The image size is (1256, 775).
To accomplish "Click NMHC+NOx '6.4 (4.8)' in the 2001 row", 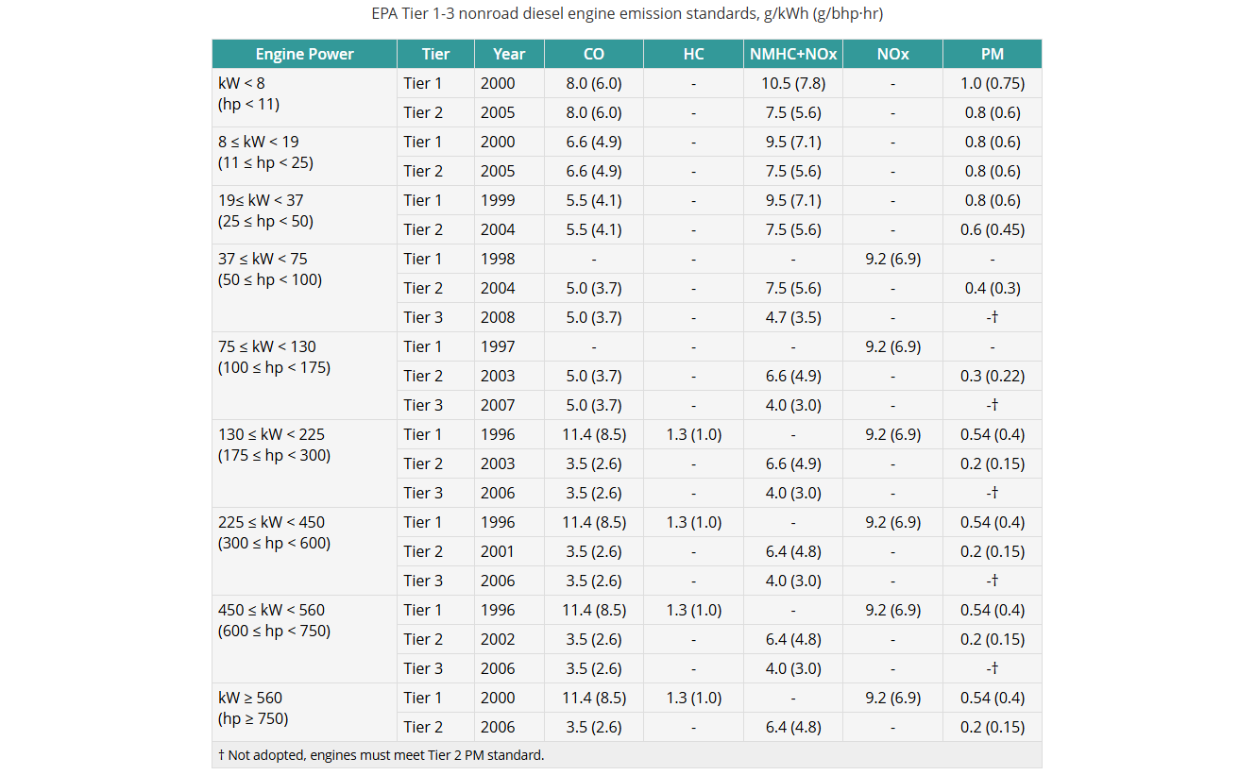I will pyautogui.click(x=793, y=551).
